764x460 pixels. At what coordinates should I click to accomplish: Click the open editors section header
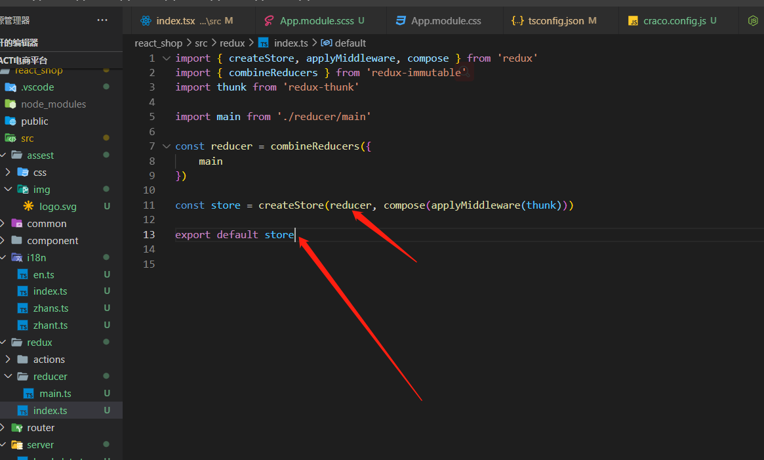pyautogui.click(x=61, y=43)
